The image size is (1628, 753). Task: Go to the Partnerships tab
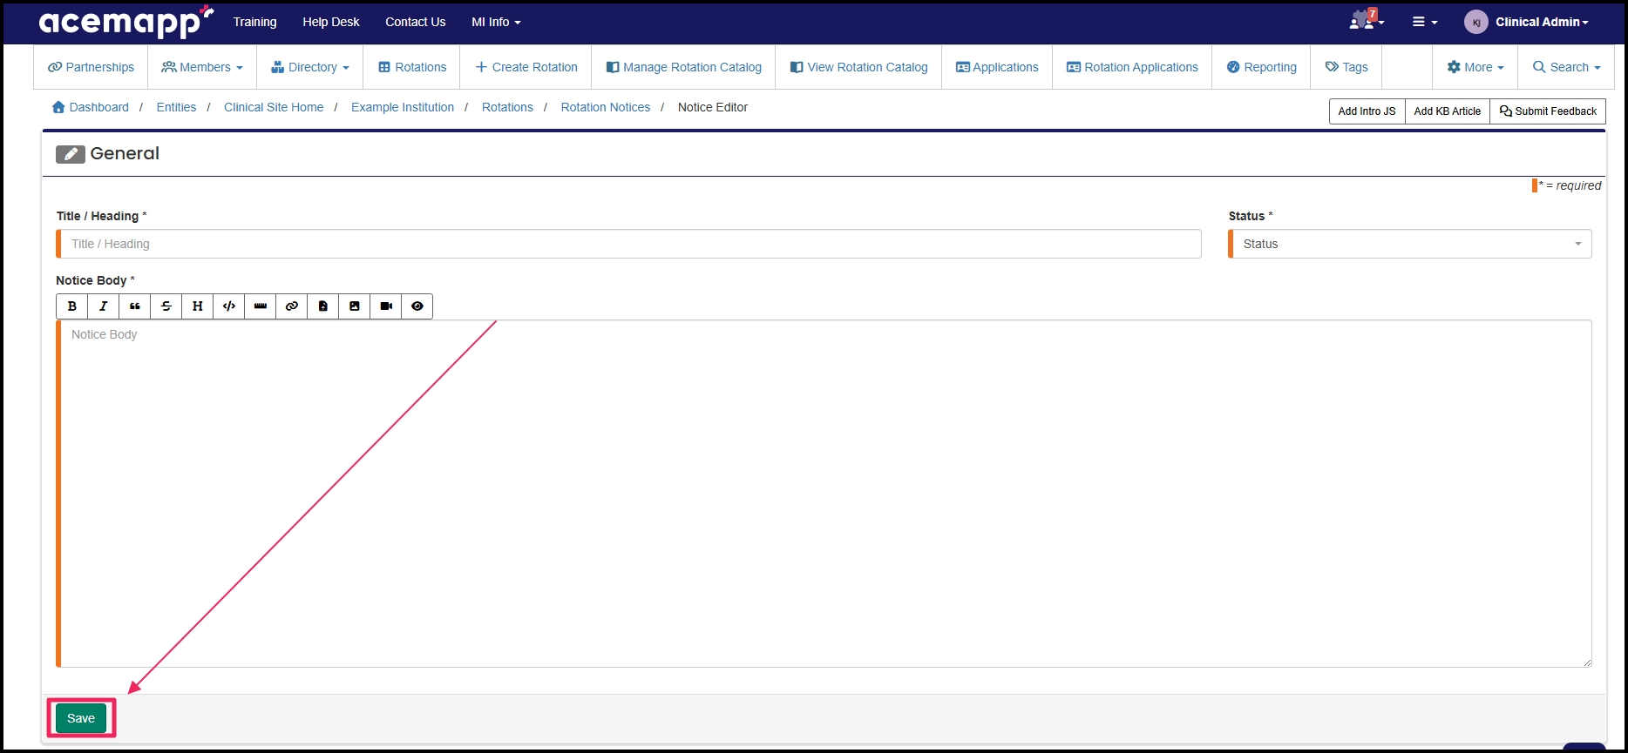point(91,67)
